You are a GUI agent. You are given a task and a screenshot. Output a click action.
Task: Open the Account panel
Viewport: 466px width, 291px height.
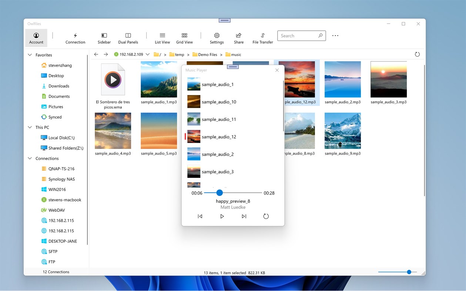tap(36, 37)
